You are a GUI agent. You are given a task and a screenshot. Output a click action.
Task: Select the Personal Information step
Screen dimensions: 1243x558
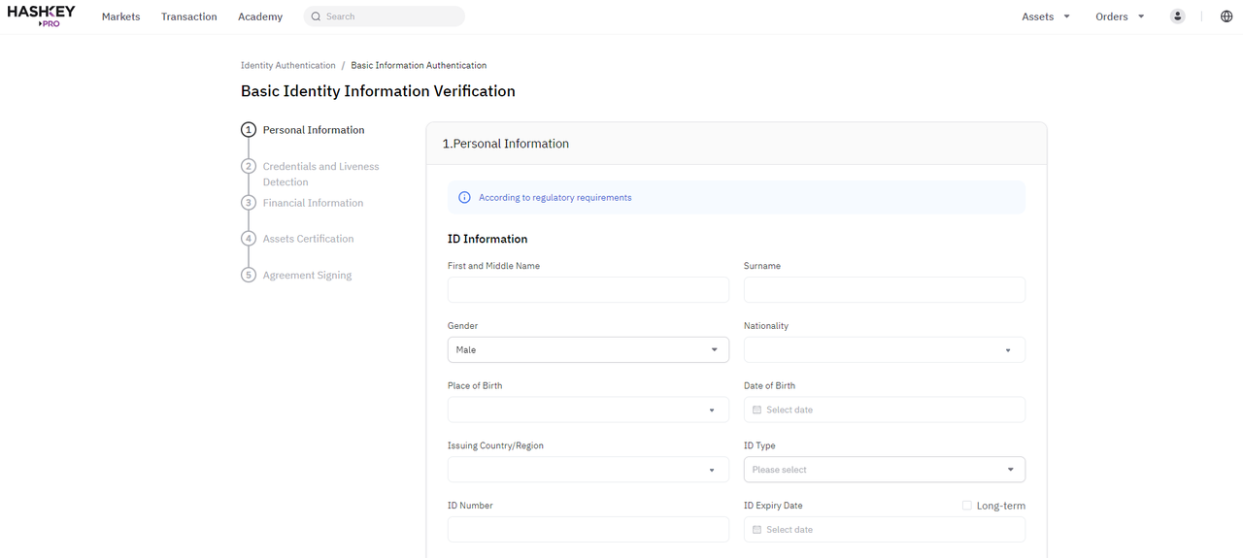[x=314, y=130]
